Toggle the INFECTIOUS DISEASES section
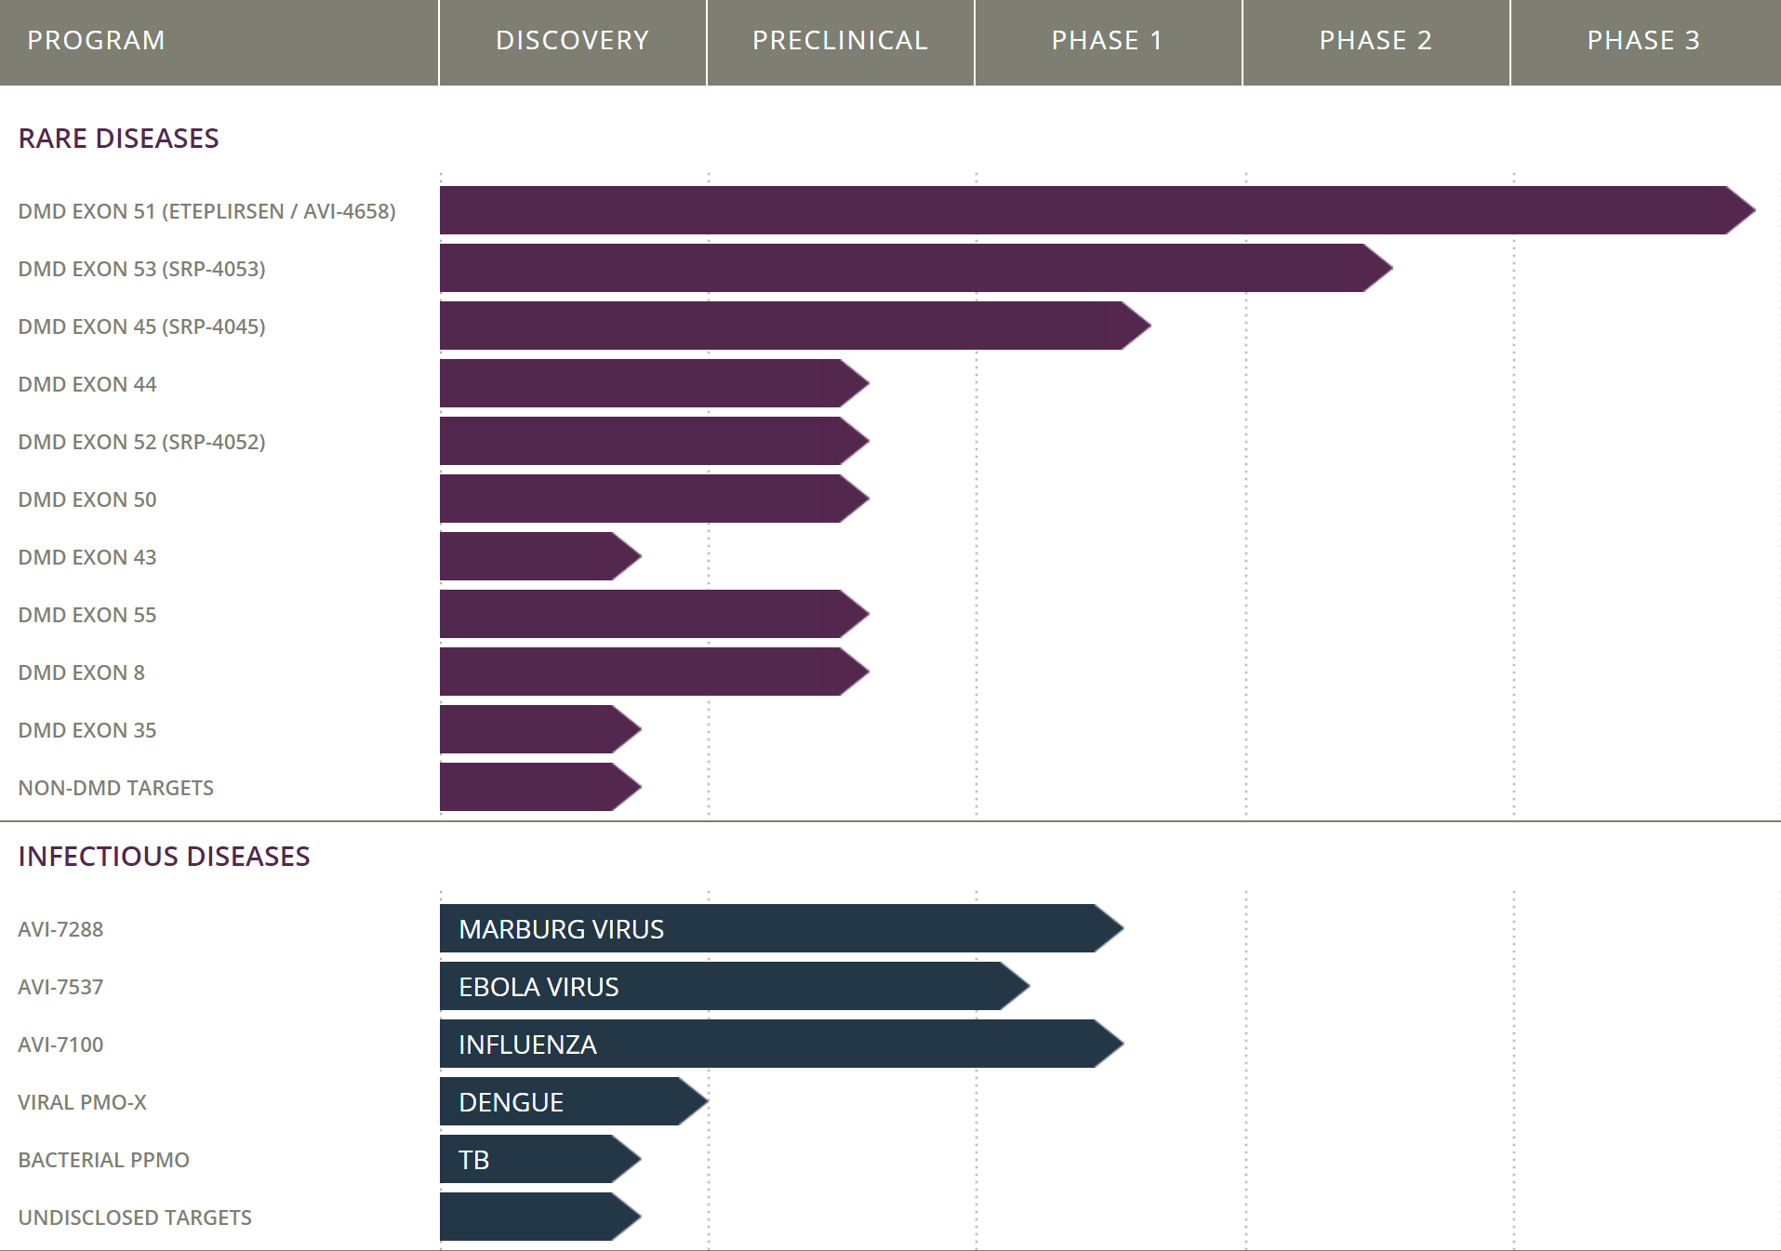Screen dimensions: 1781x1251 (164, 856)
